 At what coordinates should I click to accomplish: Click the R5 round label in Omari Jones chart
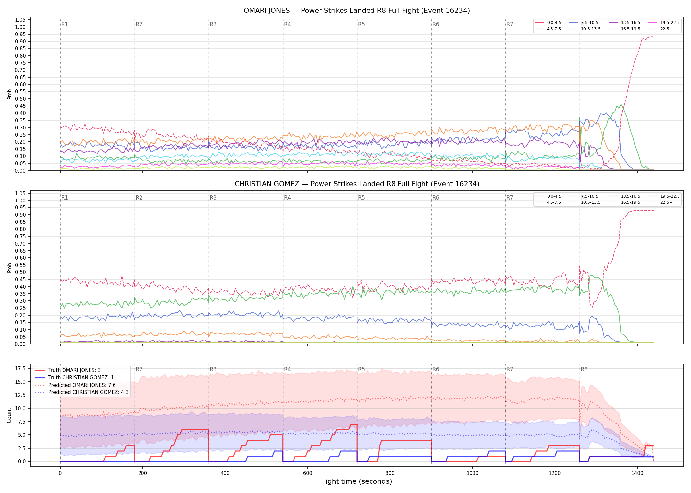361,24
